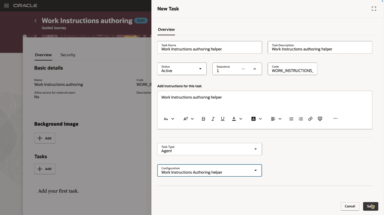The width and height of the screenshot is (384, 215).
Task: Expand New Task panel to full screen
Action: (374, 9)
